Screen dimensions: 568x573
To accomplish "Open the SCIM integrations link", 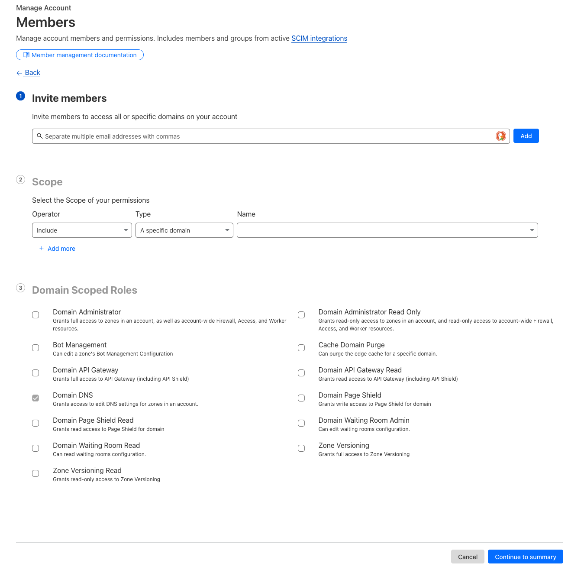I will 319,38.
